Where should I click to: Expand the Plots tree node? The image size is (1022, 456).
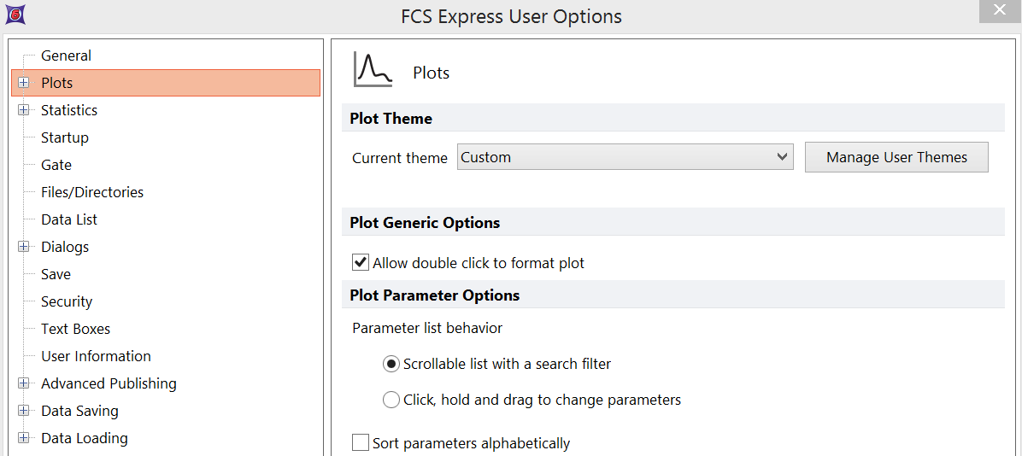click(x=24, y=83)
